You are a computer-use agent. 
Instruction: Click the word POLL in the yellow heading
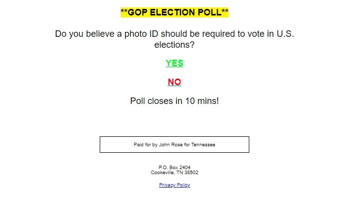pyautogui.click(x=209, y=12)
